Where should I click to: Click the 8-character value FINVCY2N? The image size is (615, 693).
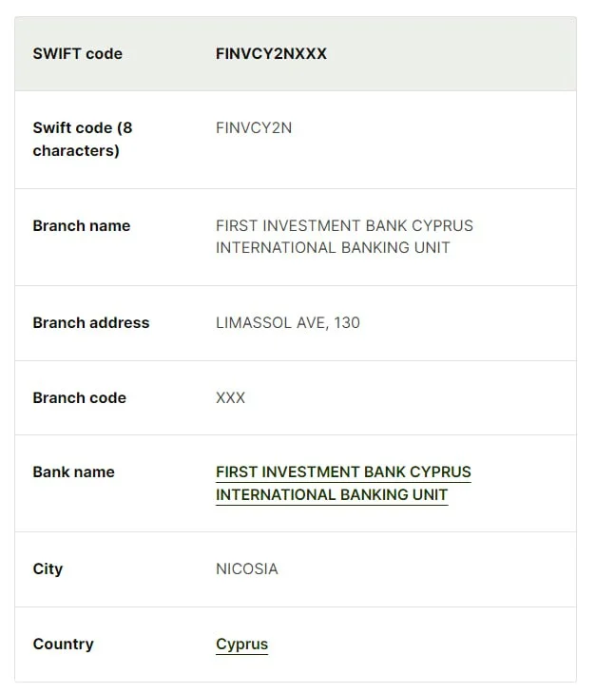(x=254, y=127)
